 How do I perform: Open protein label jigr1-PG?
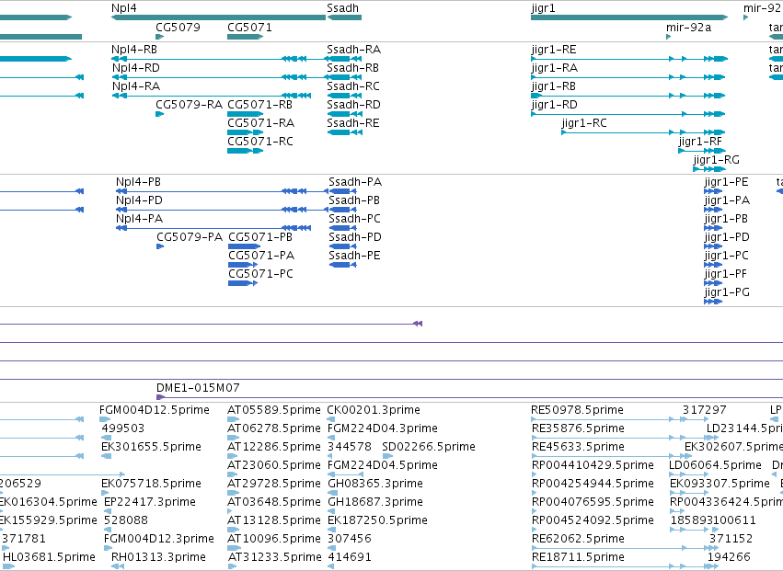(x=727, y=293)
